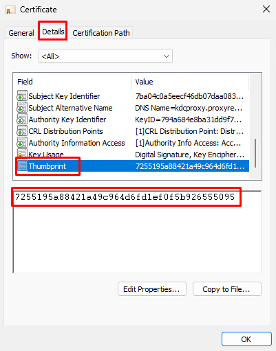
Task: Click value [1]CRL Distribution Point: Distr...
Action: [x=189, y=131]
